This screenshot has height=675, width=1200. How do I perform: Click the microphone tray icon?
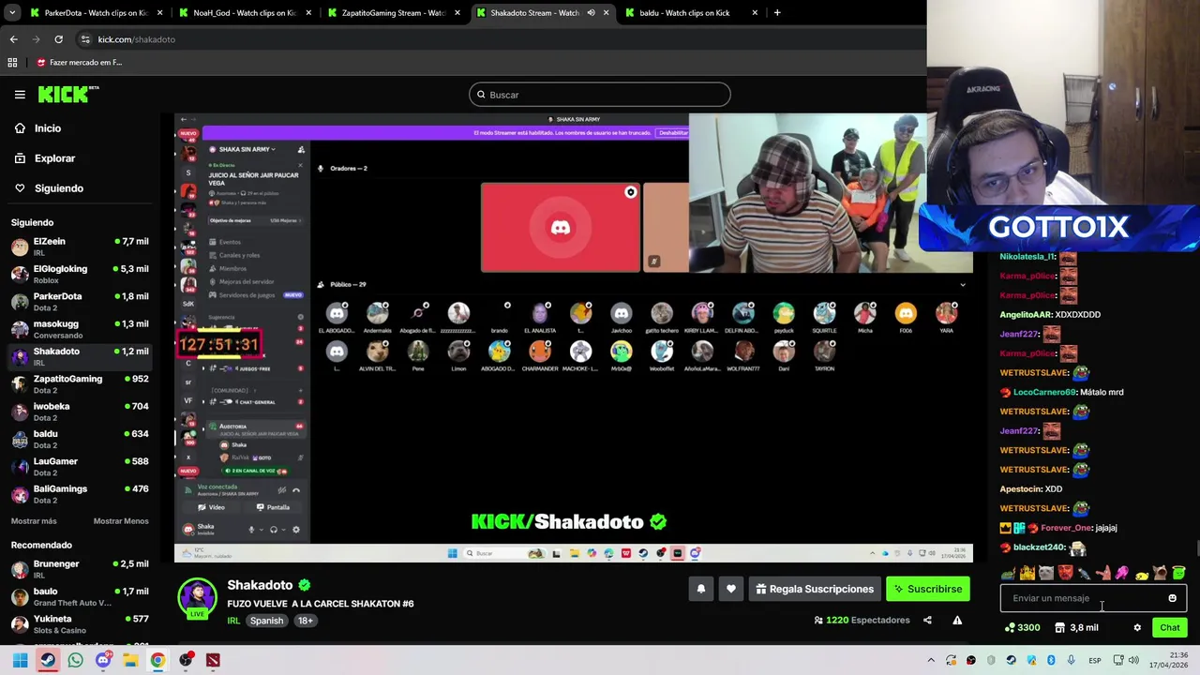point(1071,660)
